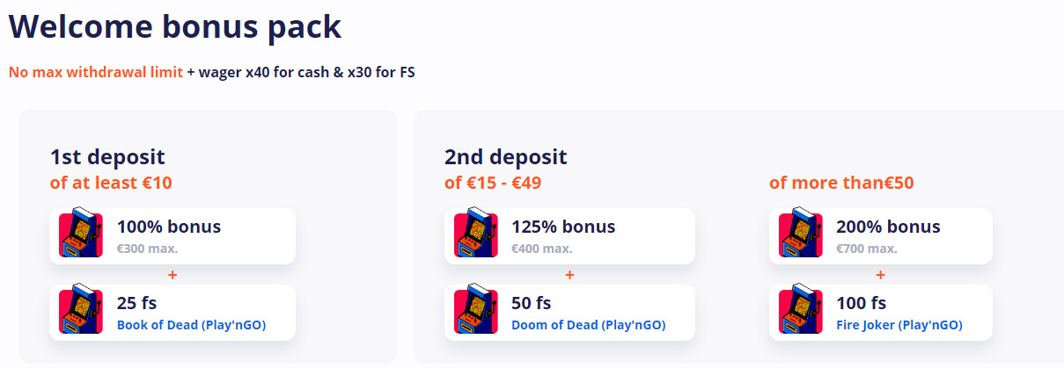
Task: Choose the 50 fs reward card
Action: pyautogui.click(x=570, y=312)
